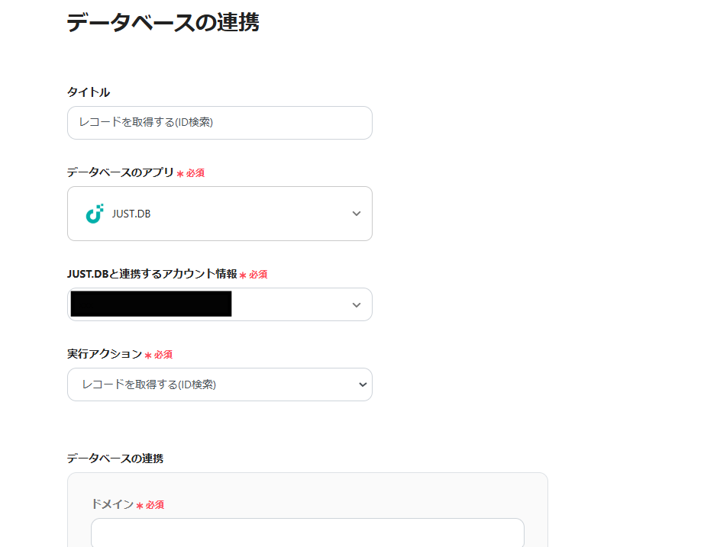Open the account info dropdown chevron

357,305
